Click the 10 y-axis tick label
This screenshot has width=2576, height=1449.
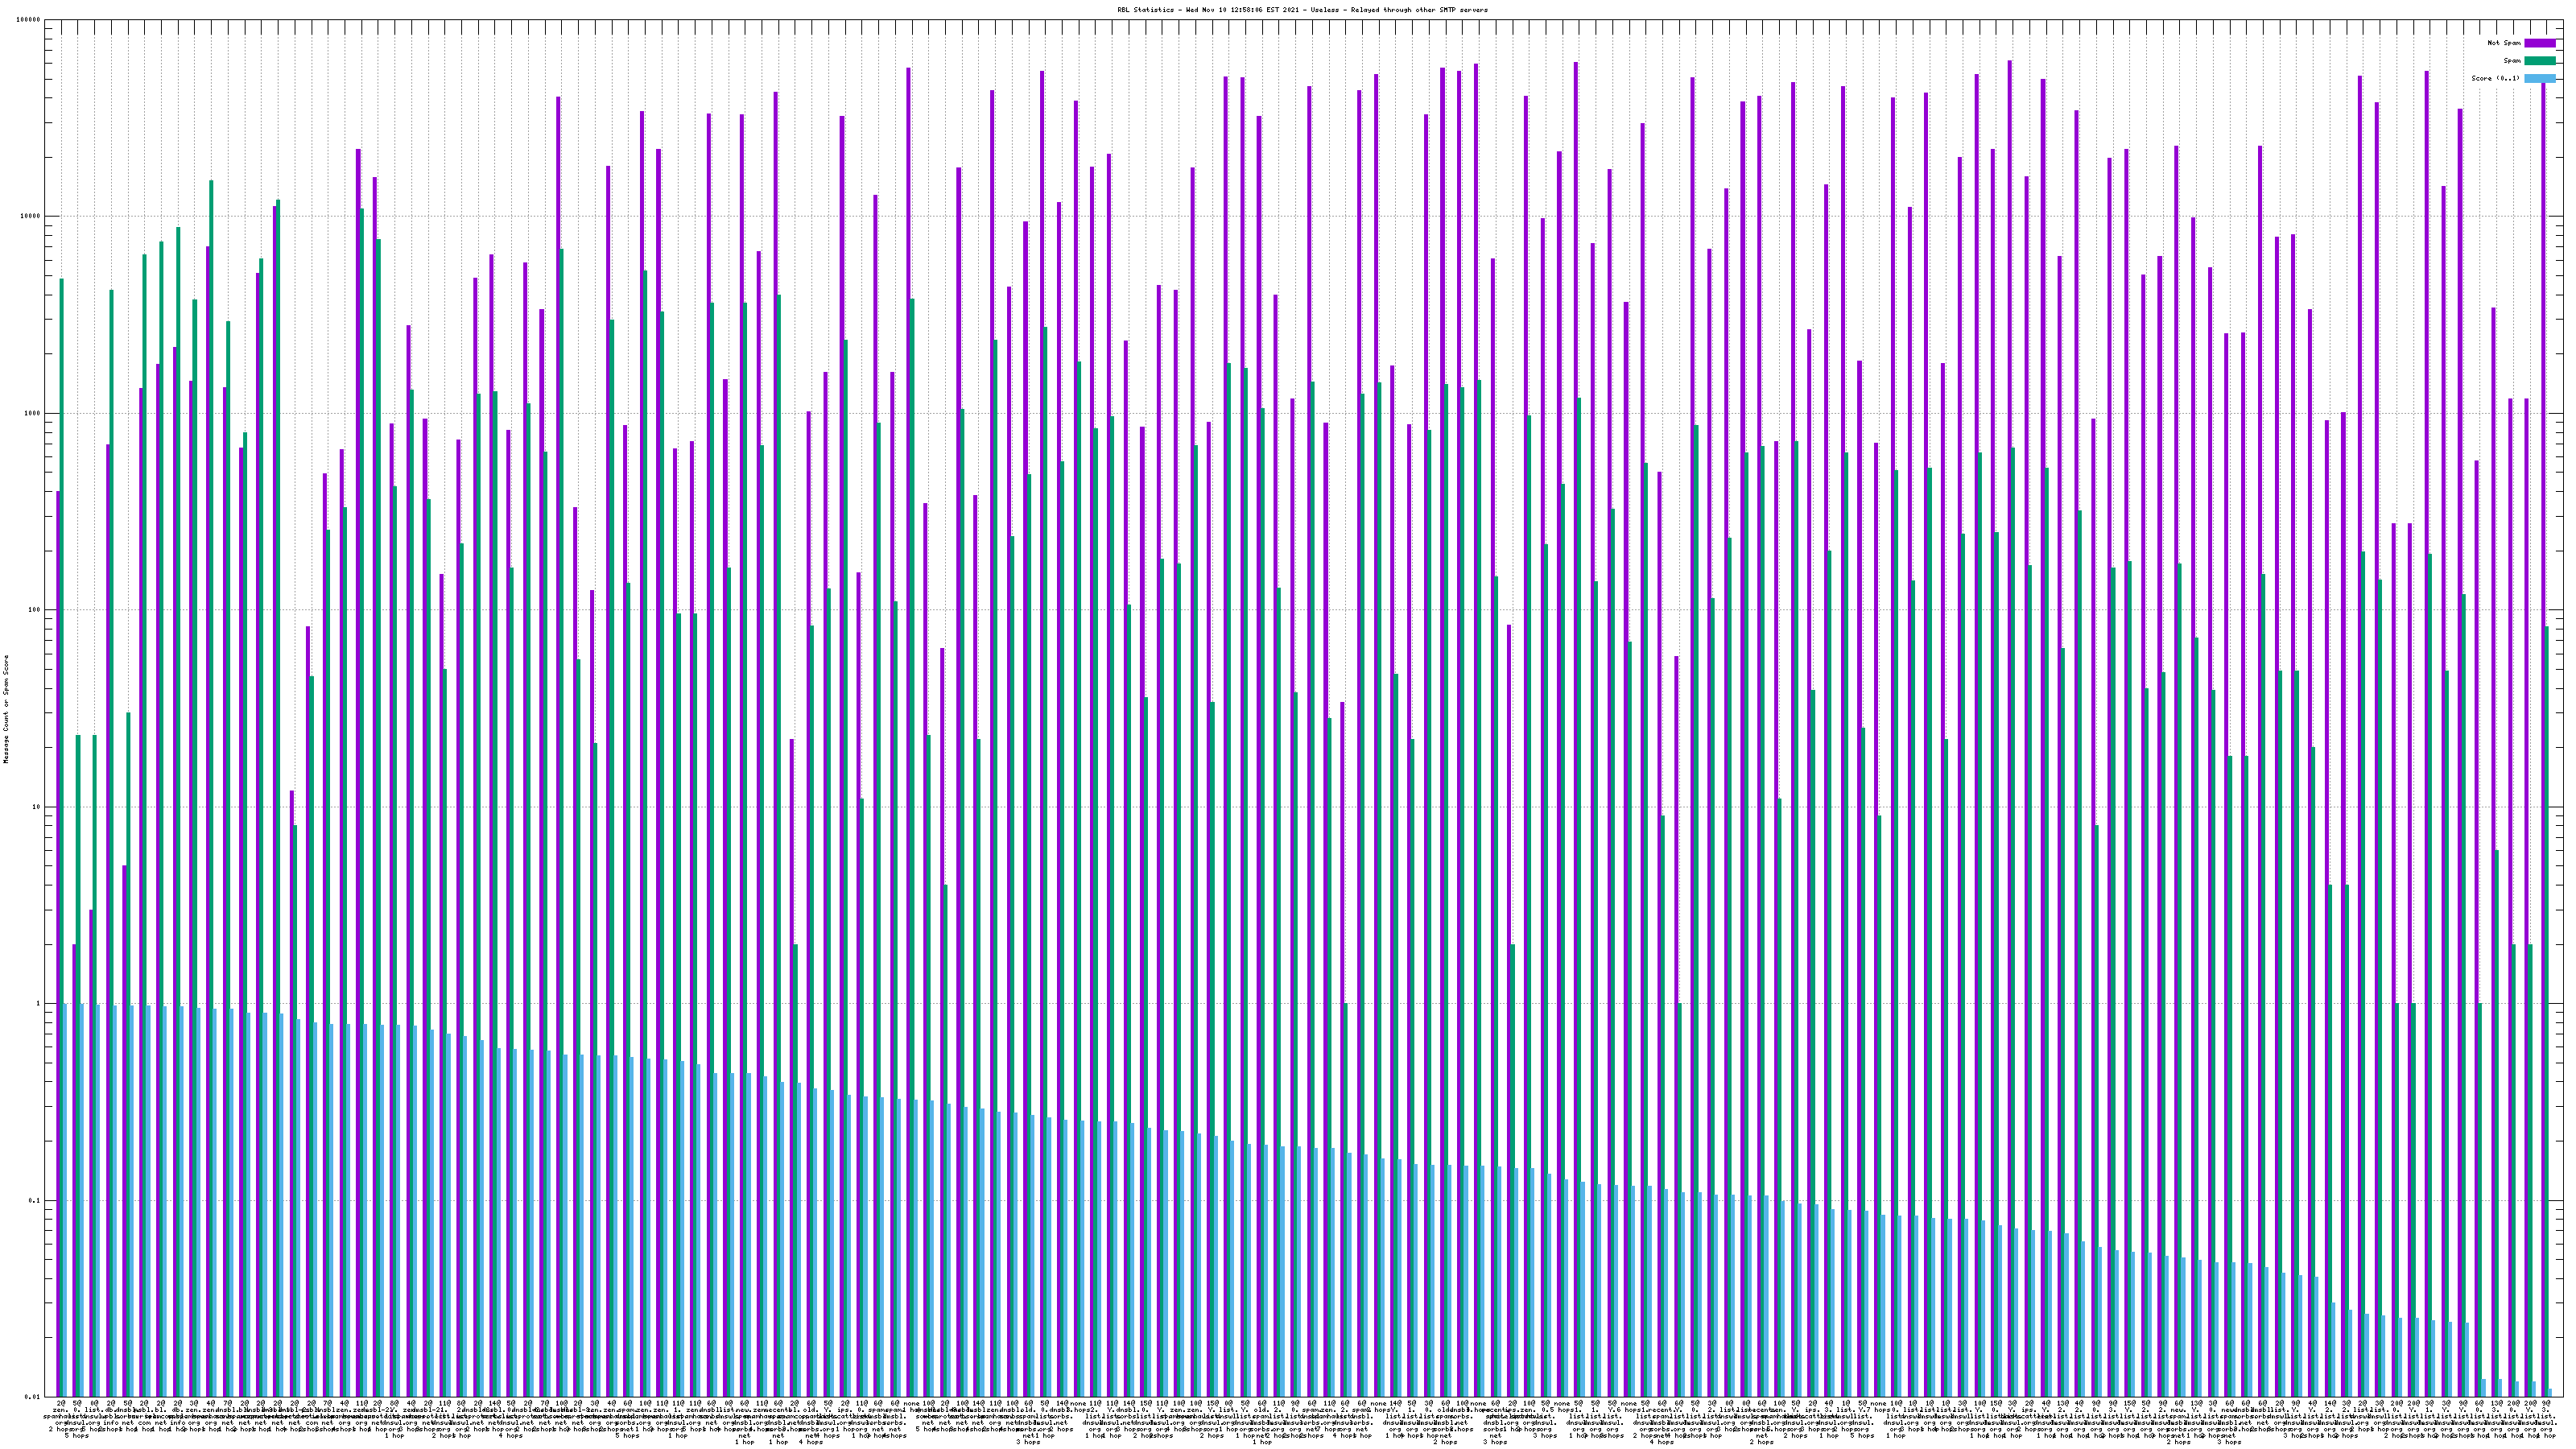[x=36, y=807]
